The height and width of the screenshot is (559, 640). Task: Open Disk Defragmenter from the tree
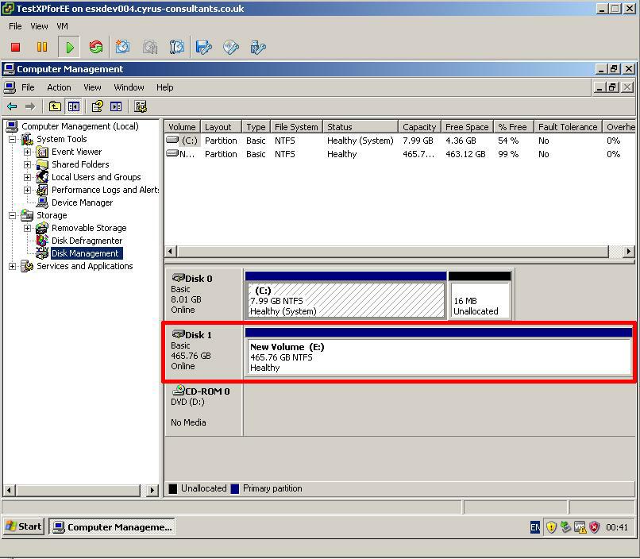(x=87, y=241)
